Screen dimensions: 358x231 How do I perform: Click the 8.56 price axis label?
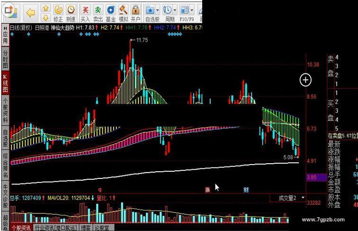(312, 96)
